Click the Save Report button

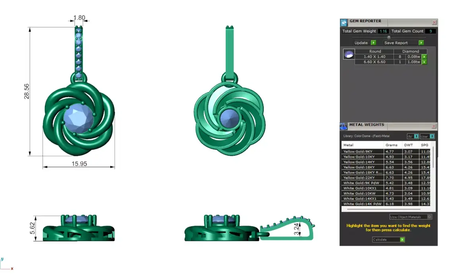point(403,43)
